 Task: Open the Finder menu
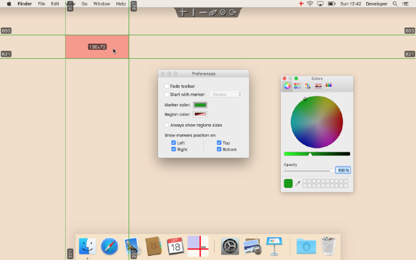(x=25, y=3)
